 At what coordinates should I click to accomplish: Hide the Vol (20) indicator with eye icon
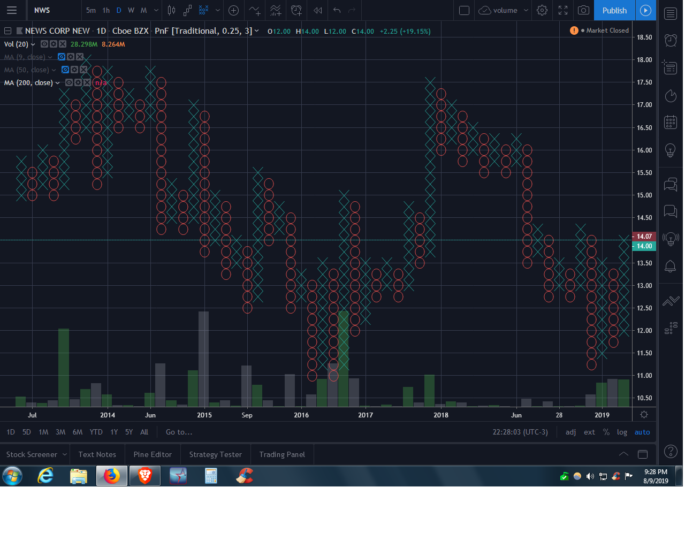coord(44,44)
